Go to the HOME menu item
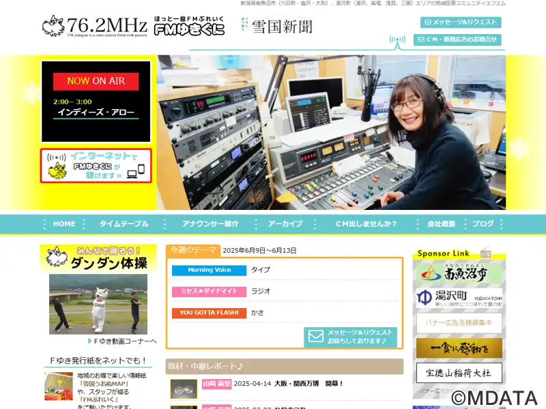This screenshot has height=409, width=546. pos(64,224)
